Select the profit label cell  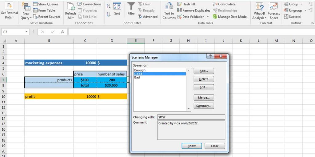coord(49,97)
